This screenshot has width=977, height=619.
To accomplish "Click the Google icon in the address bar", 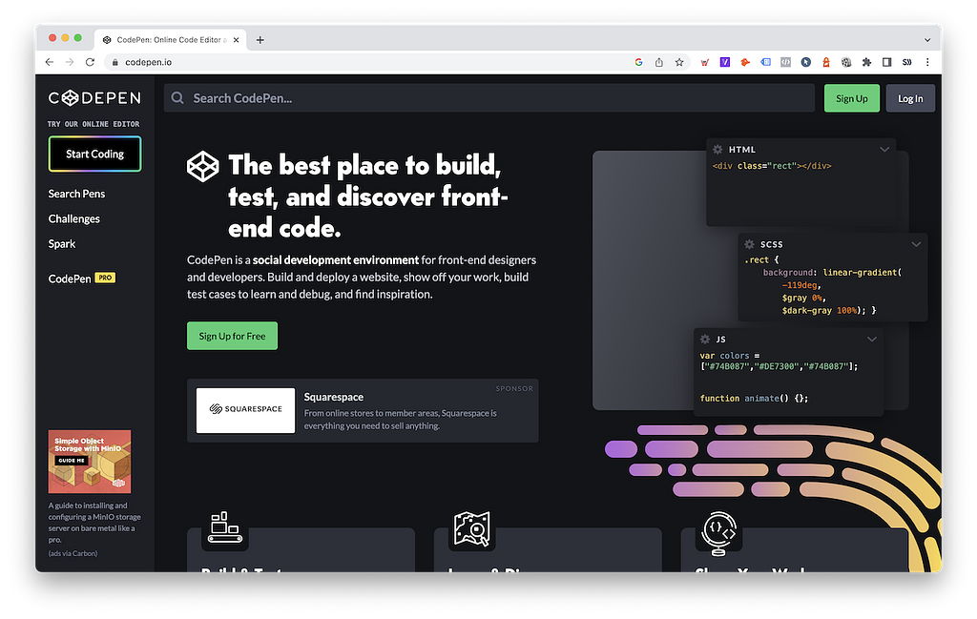I will click(x=638, y=62).
